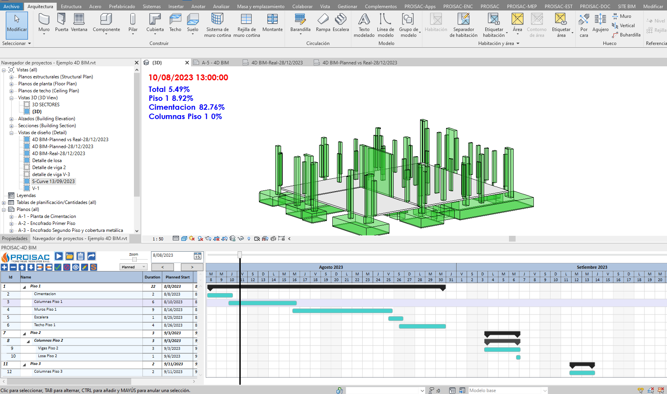Screen dimensions: 667x394
Task: Pick the Escalera stair tool
Action: pyautogui.click(x=340, y=22)
